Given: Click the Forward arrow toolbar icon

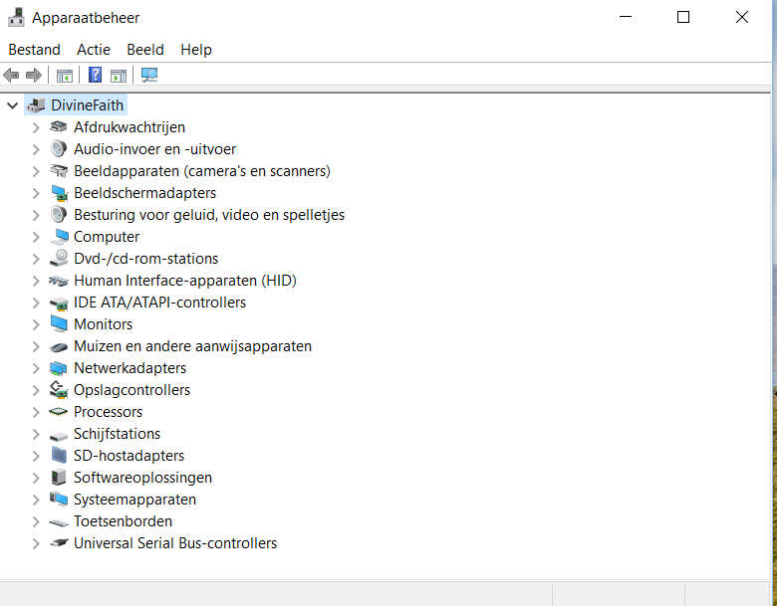Looking at the screenshot, I should click(x=34, y=76).
